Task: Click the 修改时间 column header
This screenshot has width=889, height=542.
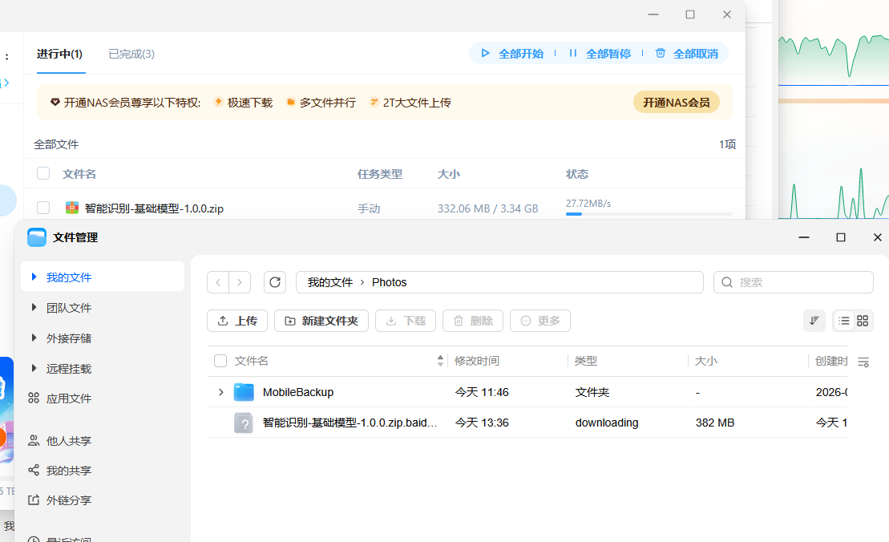Action: [477, 361]
